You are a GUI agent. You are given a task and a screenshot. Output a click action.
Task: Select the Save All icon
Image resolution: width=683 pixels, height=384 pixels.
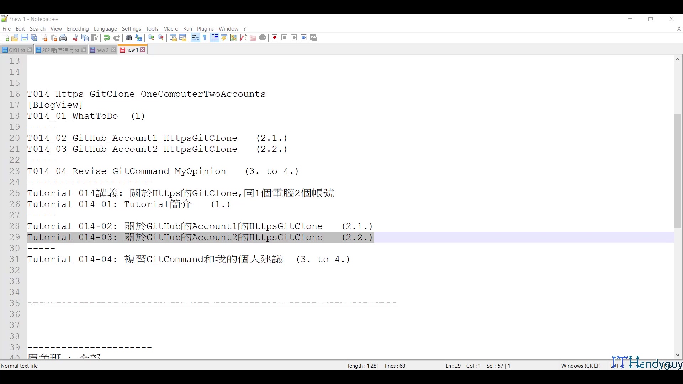point(34,38)
